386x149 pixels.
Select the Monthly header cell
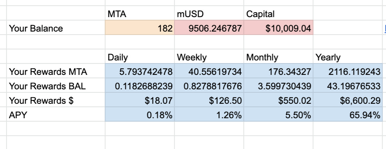pos(278,57)
